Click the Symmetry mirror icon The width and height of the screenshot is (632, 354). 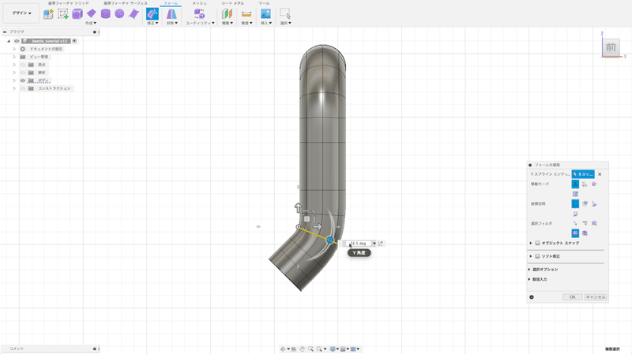(171, 14)
